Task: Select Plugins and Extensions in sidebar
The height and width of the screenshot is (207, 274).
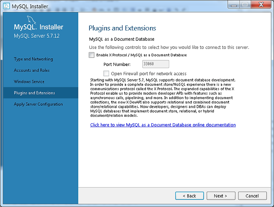Action: [41, 93]
